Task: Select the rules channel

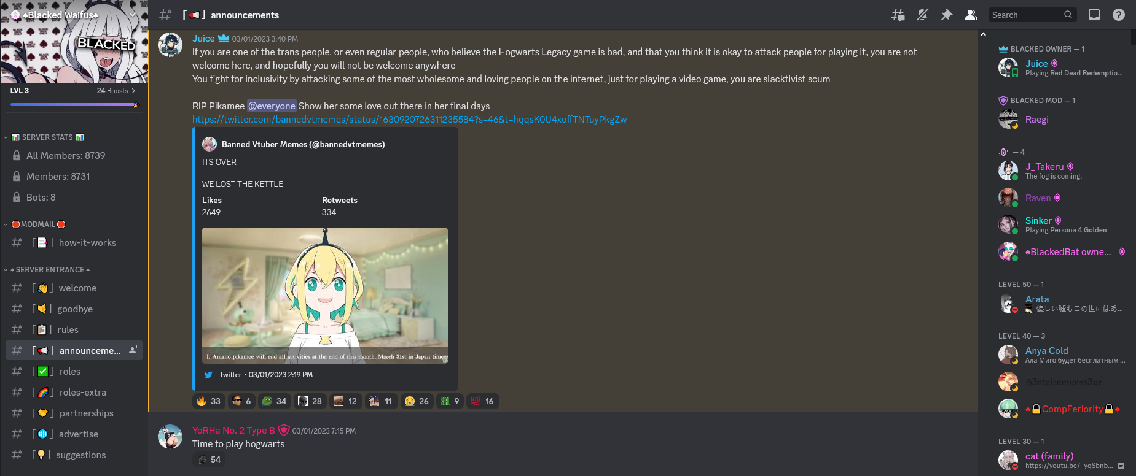Action: point(74,329)
